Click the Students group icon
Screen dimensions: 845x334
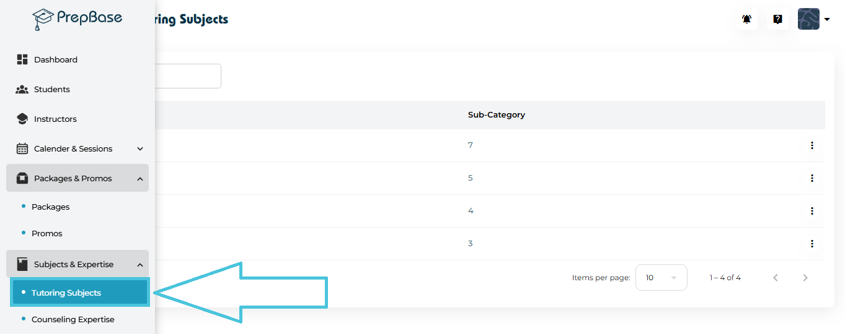pyautogui.click(x=22, y=89)
